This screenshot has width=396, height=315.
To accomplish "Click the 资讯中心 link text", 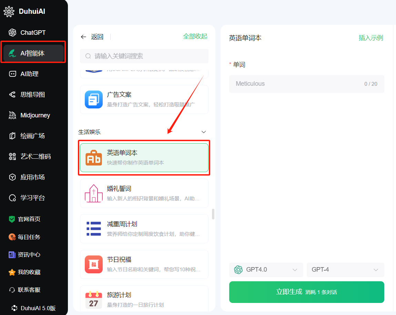I will pos(29,255).
